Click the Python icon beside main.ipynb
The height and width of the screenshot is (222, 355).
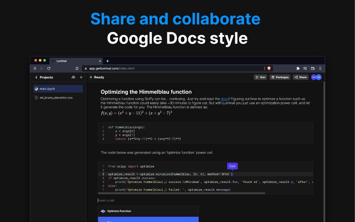pos(36,89)
